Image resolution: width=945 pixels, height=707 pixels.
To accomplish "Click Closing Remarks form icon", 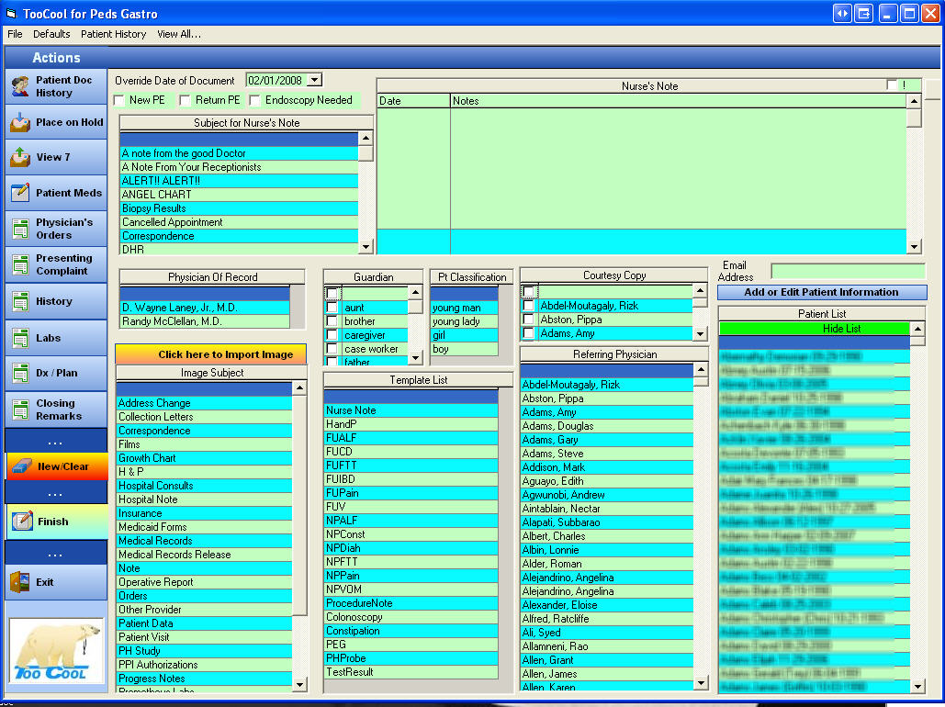I will click(x=20, y=410).
